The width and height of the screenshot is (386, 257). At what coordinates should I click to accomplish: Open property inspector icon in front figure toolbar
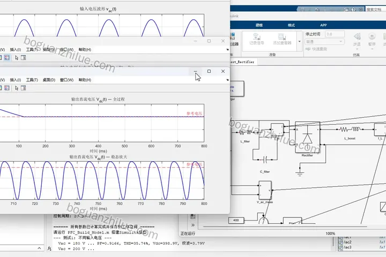24,88
